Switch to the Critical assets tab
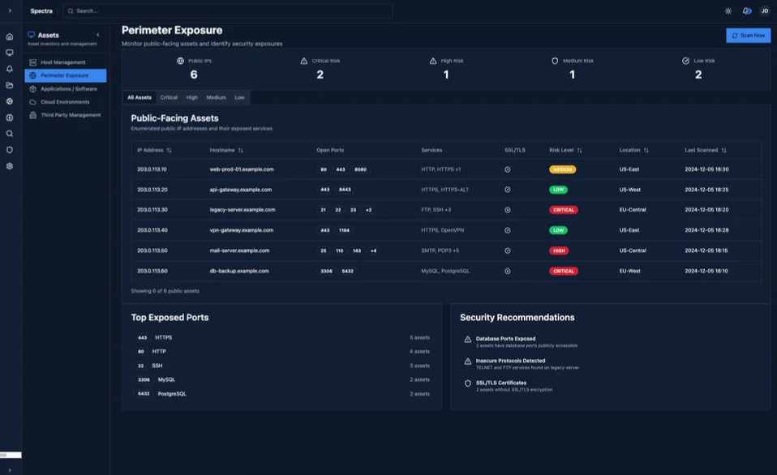 pyautogui.click(x=169, y=97)
